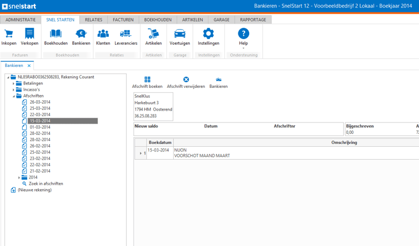Switch to the ARTIKELEN ribbon tab
Viewport: 419px width, 246px height.
pyautogui.click(x=193, y=20)
